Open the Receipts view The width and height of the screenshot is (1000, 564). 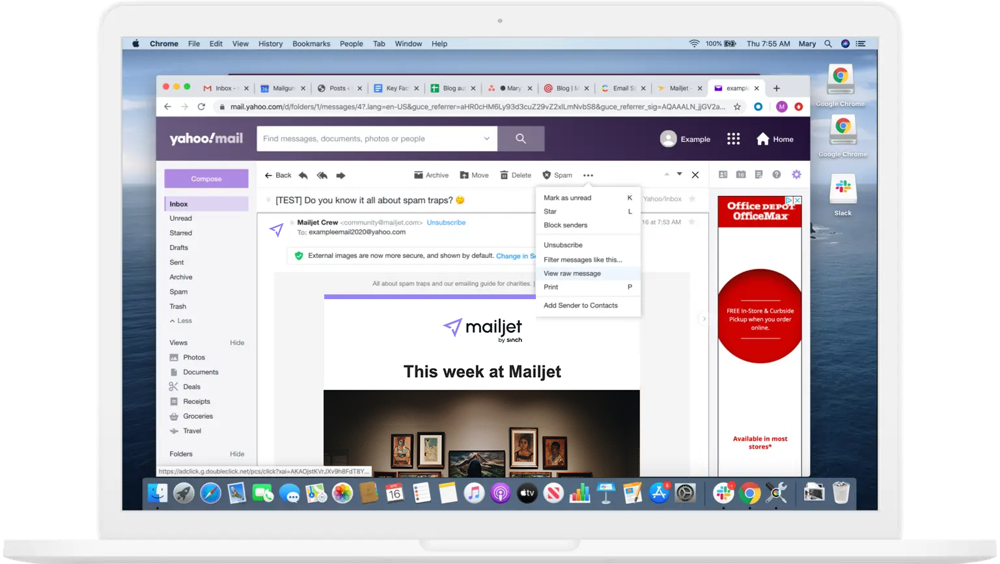[x=189, y=402]
